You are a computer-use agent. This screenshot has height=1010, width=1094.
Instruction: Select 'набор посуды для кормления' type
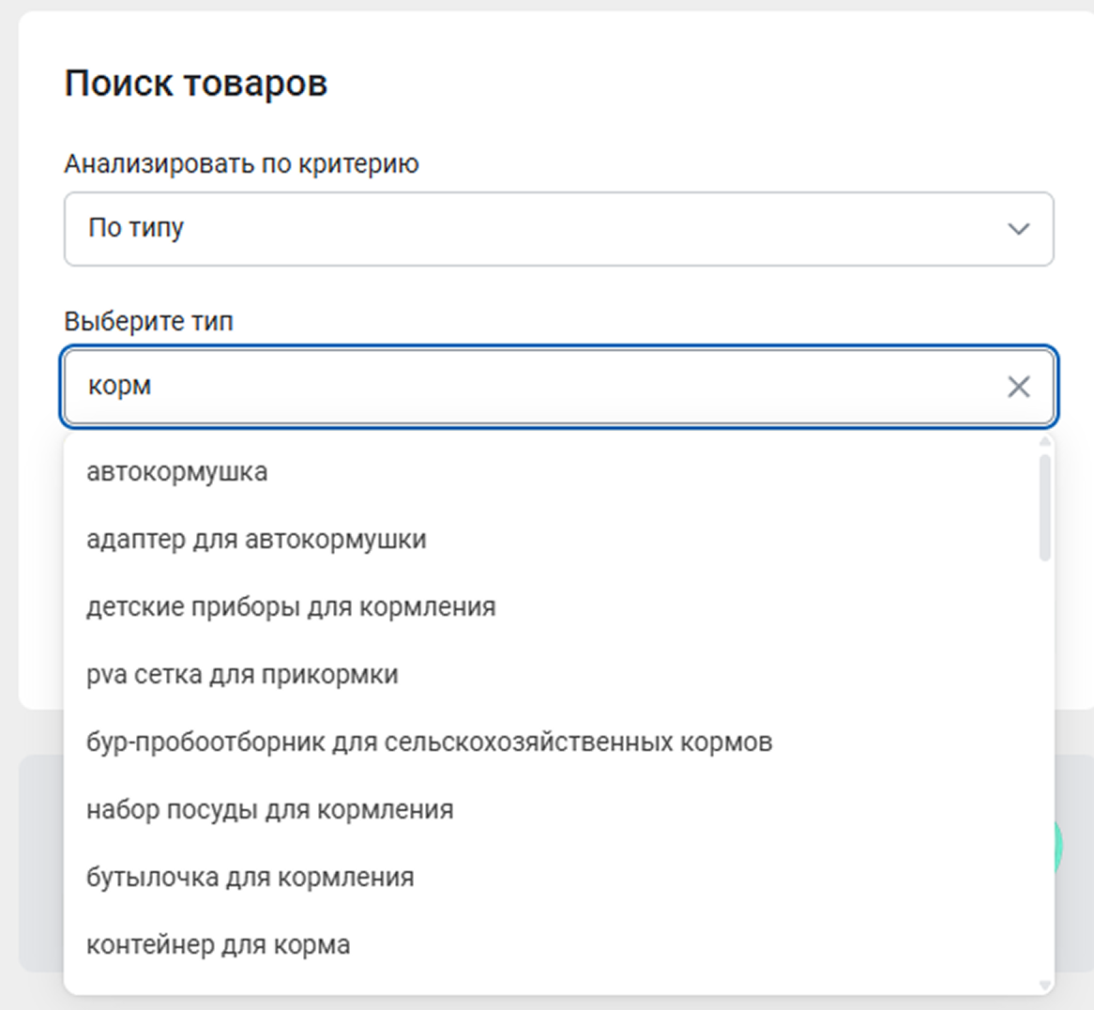tap(269, 810)
